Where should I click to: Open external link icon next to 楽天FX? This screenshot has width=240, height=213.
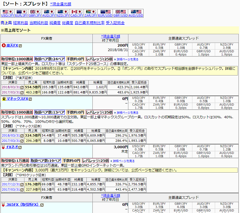20,46
